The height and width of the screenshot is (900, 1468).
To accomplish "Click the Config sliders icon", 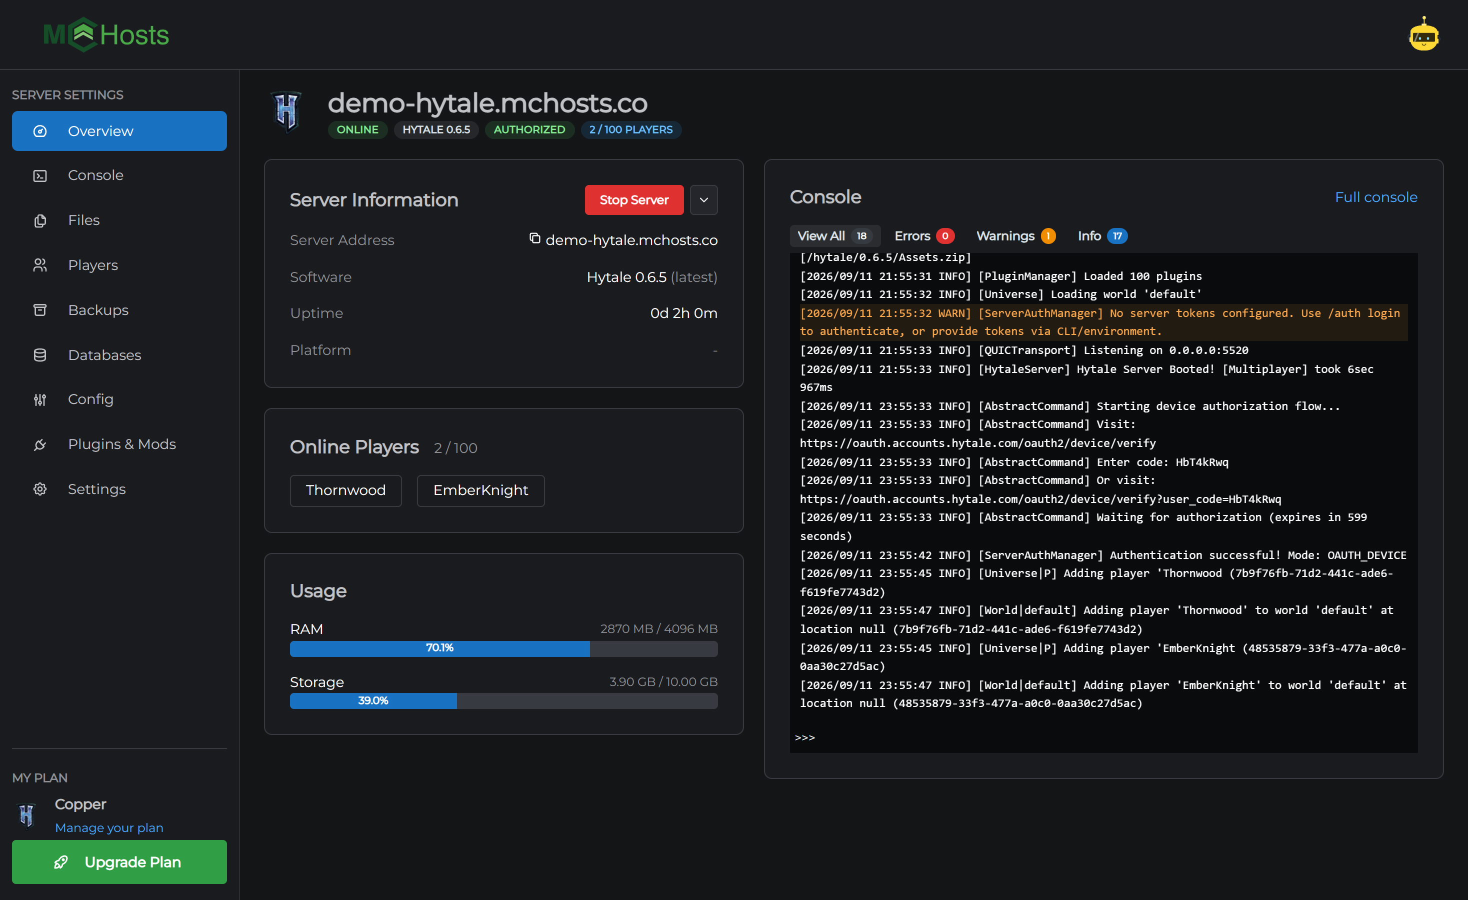I will pyautogui.click(x=40, y=399).
